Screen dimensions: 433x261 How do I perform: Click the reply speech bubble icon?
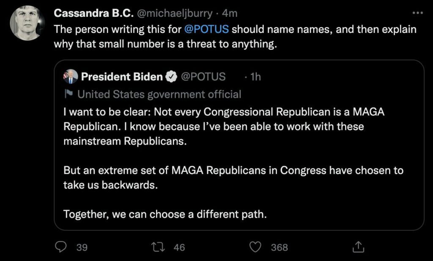coord(61,247)
